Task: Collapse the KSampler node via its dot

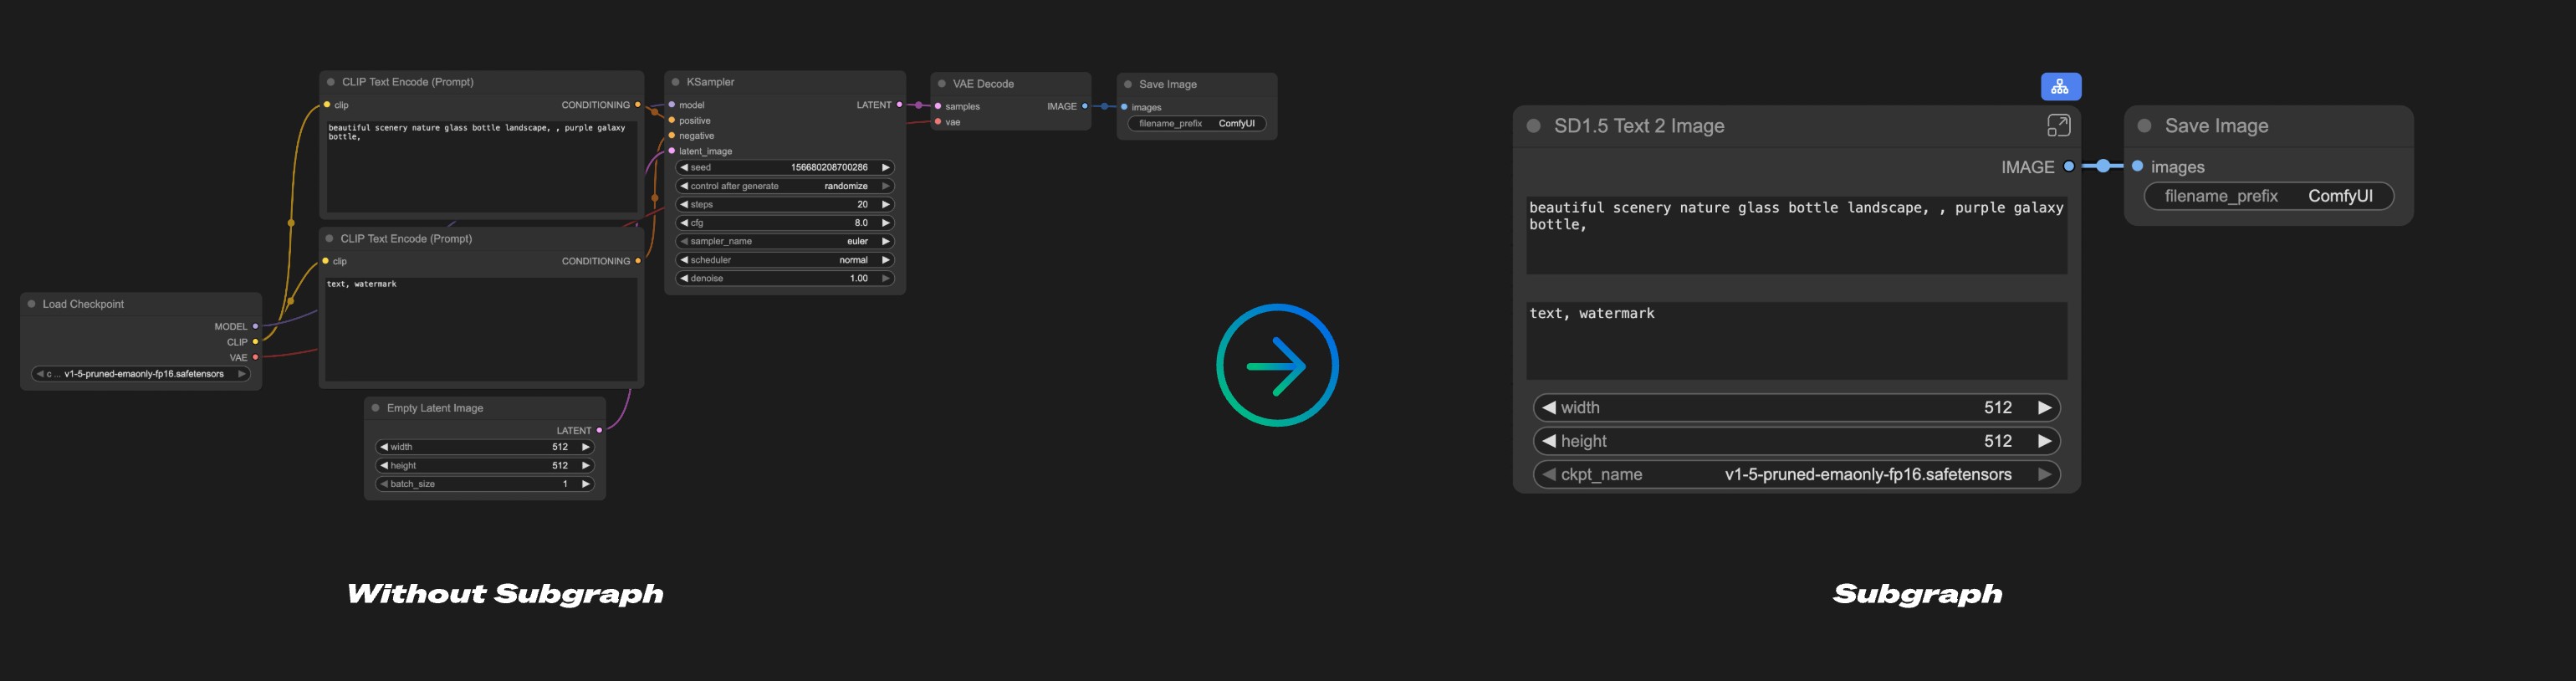Action: (x=676, y=82)
